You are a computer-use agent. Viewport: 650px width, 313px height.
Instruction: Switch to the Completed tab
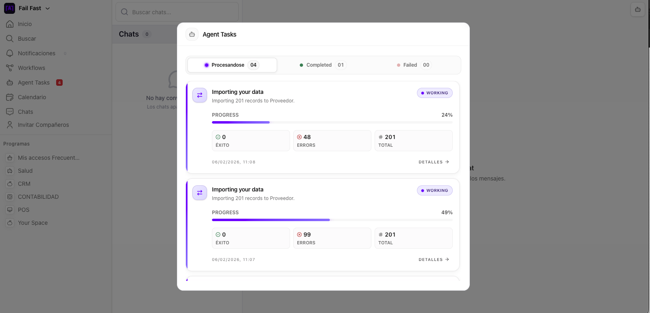click(x=323, y=65)
